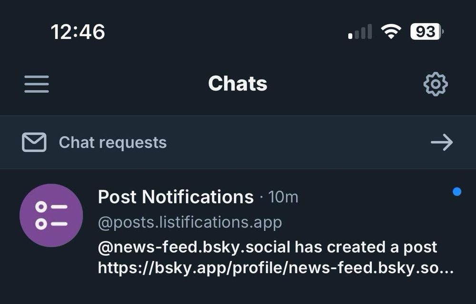
Task: Select the Chat requests label text
Action: tap(113, 142)
